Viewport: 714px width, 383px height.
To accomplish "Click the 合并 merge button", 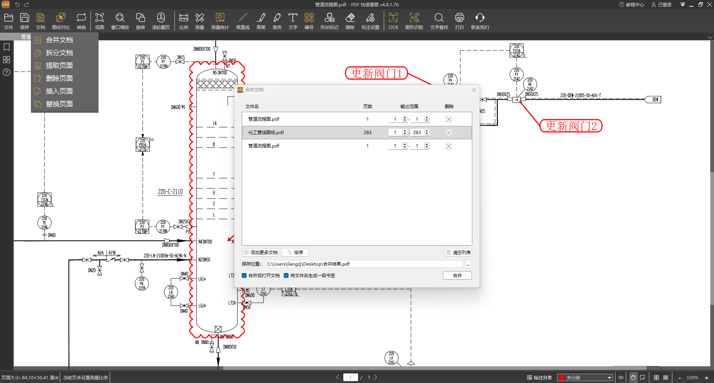I will pos(457,275).
